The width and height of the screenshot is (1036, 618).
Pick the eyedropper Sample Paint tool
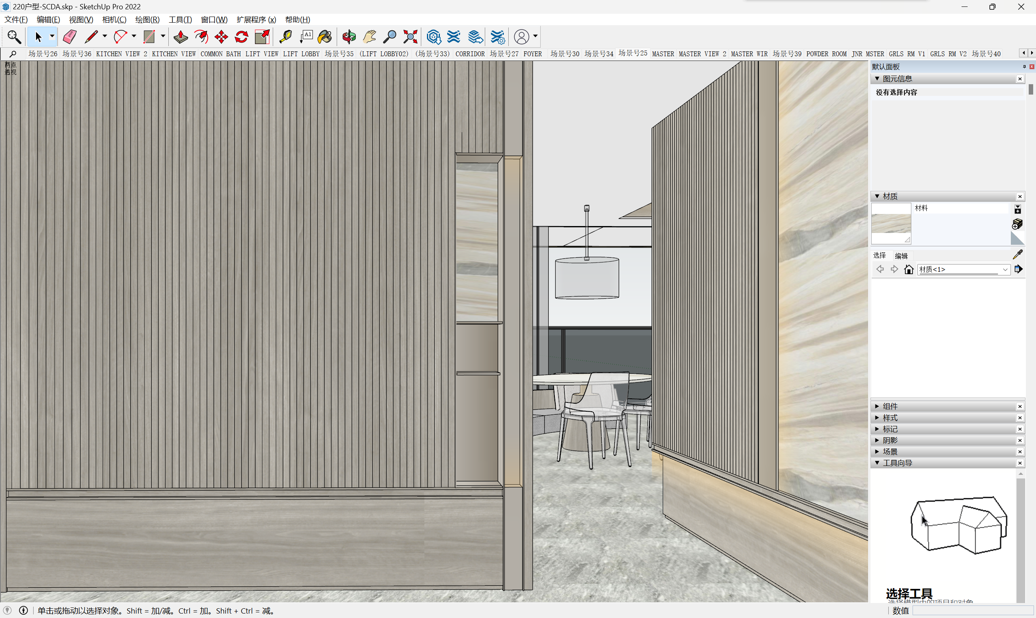coord(1018,254)
